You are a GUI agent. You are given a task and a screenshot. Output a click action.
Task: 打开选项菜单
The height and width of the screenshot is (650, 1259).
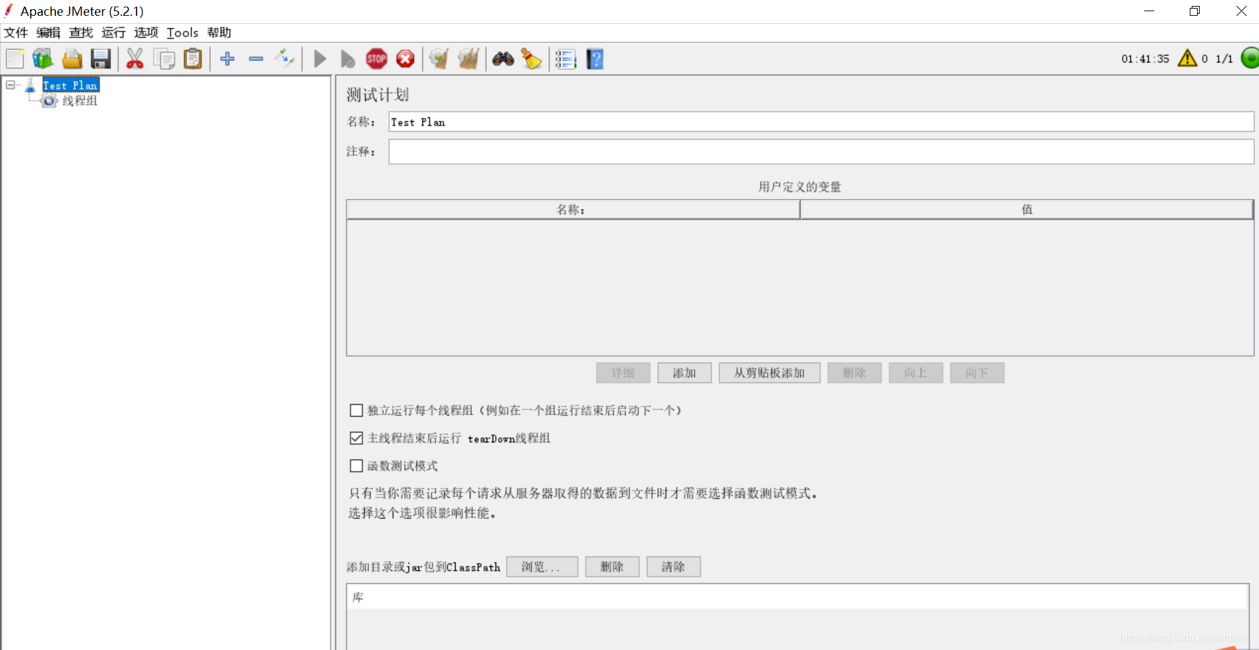[x=146, y=32]
